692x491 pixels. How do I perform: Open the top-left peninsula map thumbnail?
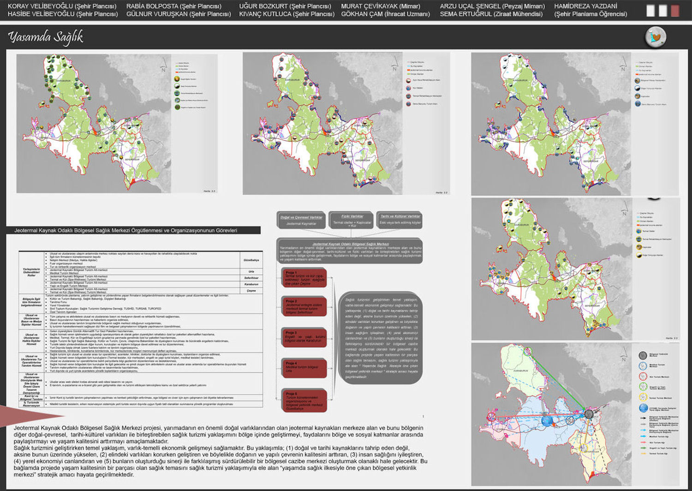[x=117, y=124]
